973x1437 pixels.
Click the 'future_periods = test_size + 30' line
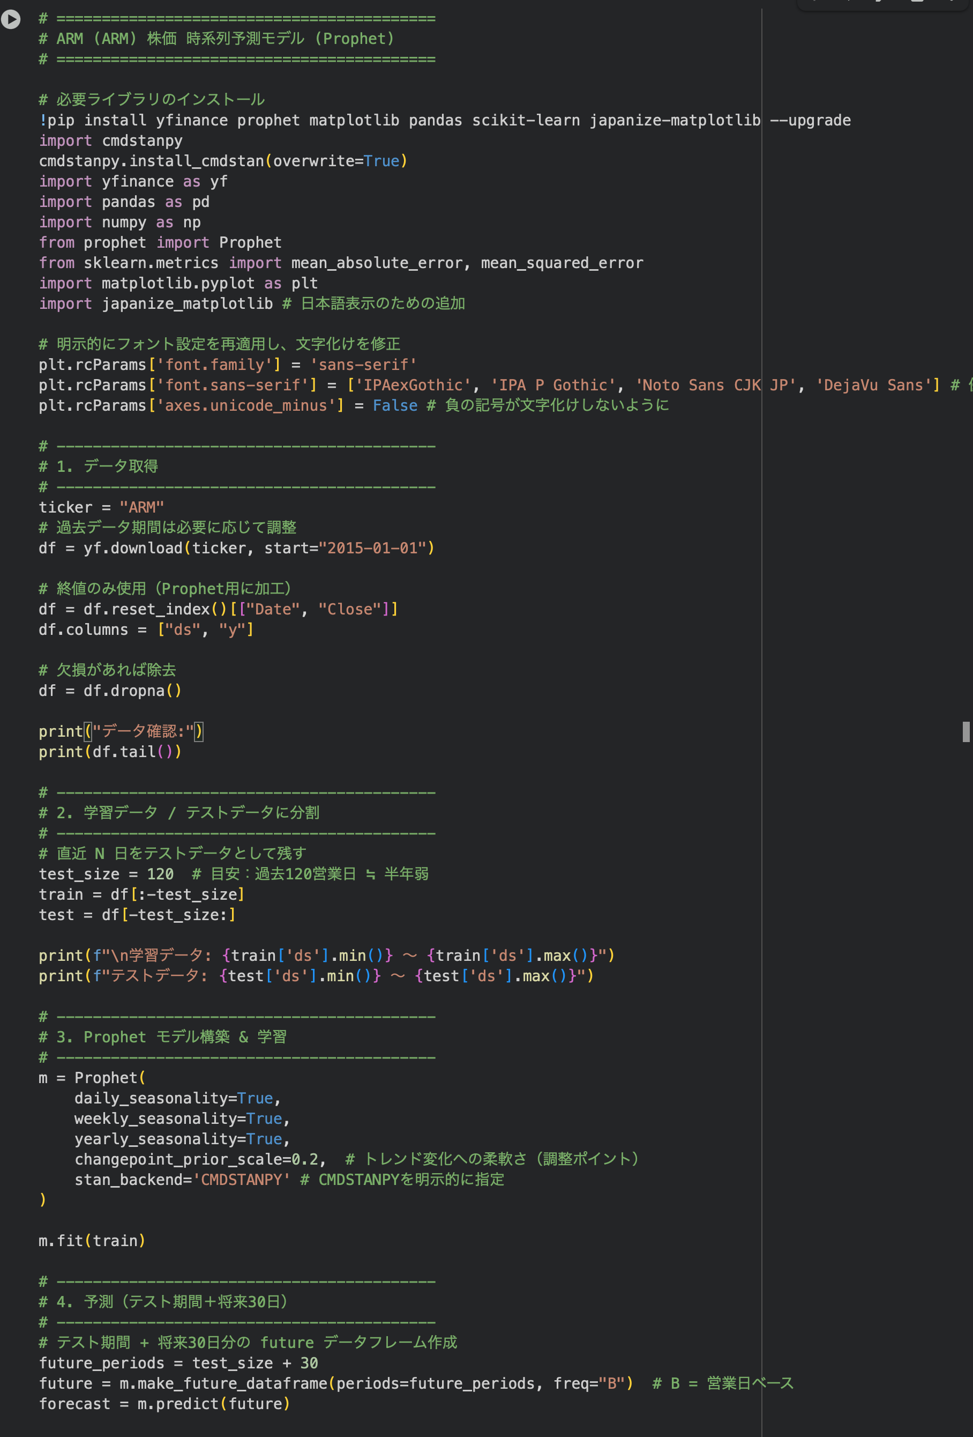pos(178,1364)
